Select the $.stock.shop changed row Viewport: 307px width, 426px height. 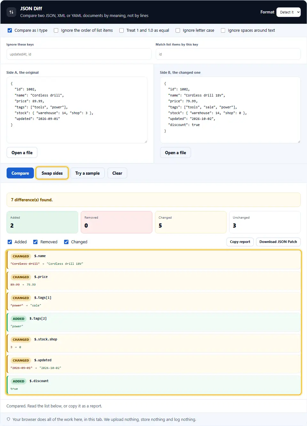[x=153, y=343]
